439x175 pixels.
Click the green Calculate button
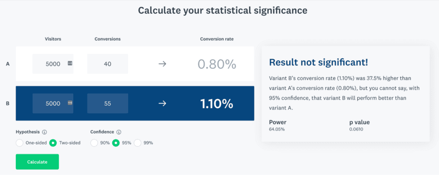37,162
